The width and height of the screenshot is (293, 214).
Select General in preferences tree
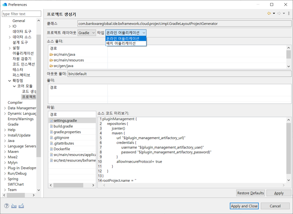click(19, 21)
